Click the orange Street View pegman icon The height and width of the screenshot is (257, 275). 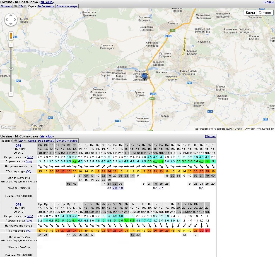click(11, 36)
